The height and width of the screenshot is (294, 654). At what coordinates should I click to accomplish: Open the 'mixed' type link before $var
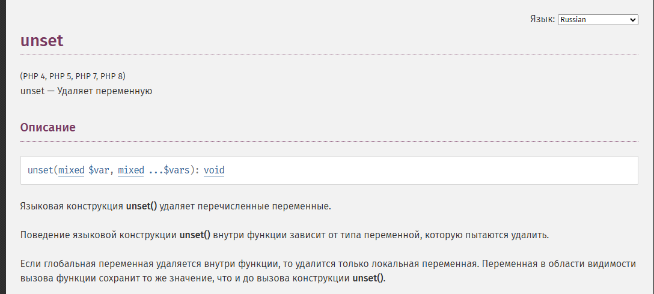72,170
